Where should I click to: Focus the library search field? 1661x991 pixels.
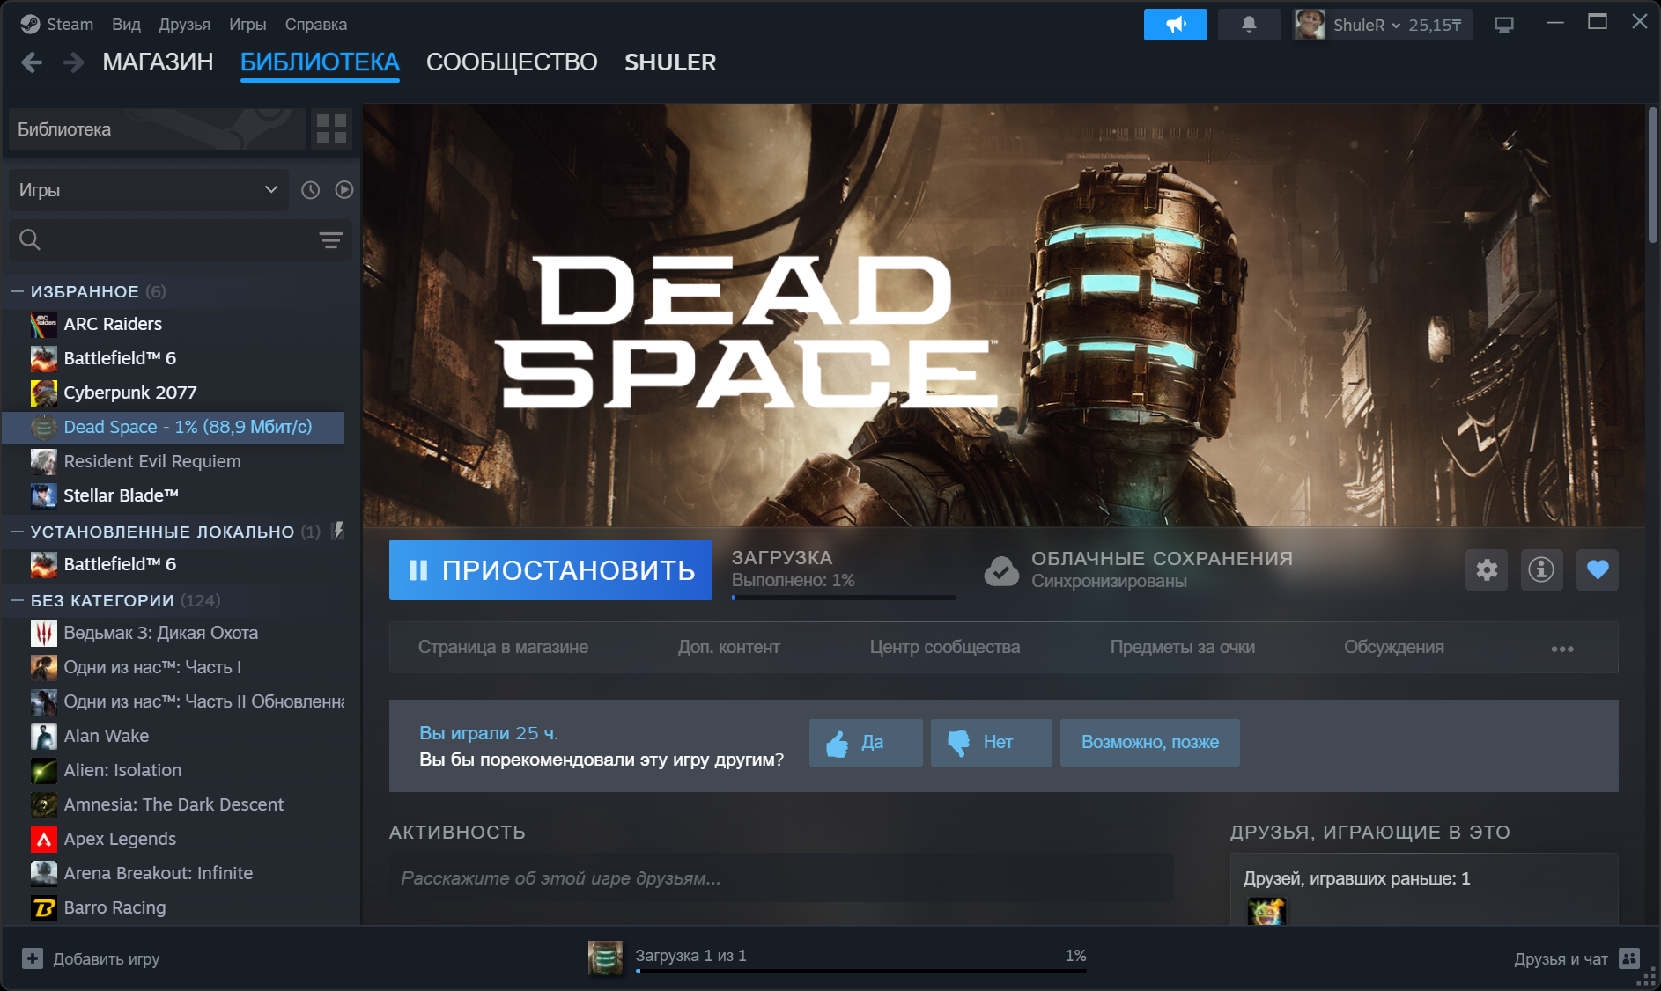click(181, 240)
